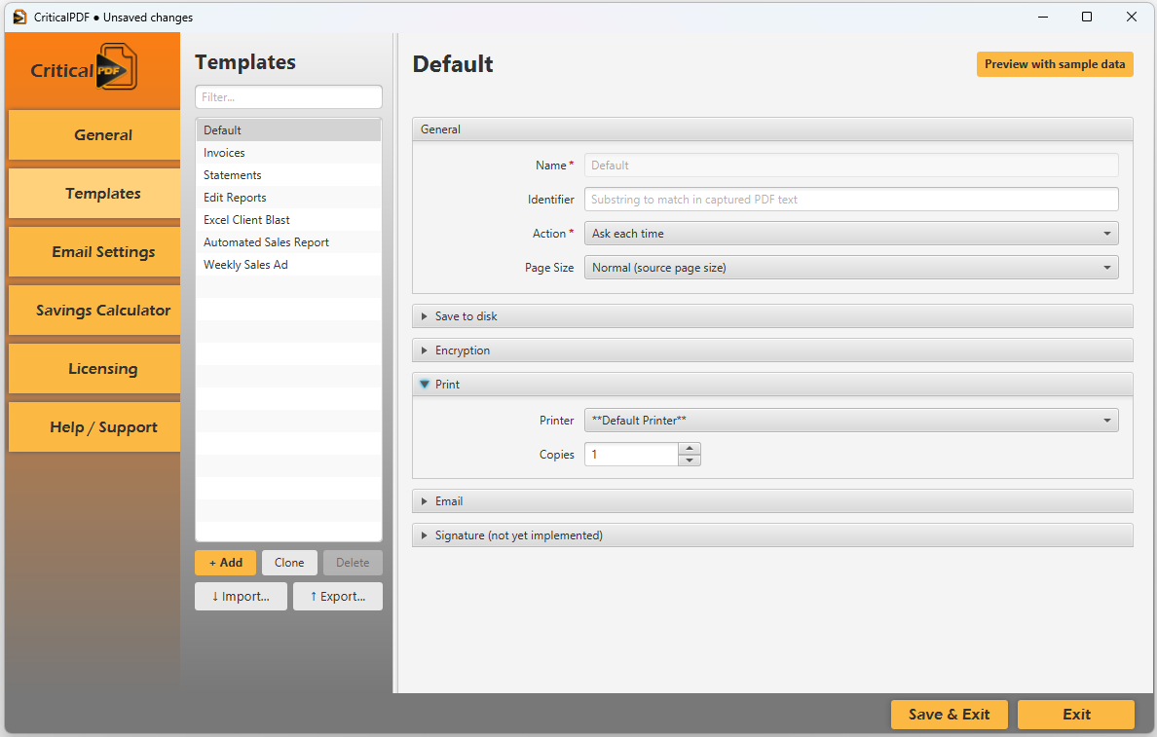This screenshot has height=737, width=1157.
Task: Open Help / Support page
Action: pyautogui.click(x=94, y=427)
